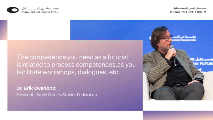Click the name "Dr. Erik Øverland"
213x120 pixels.
point(36,88)
